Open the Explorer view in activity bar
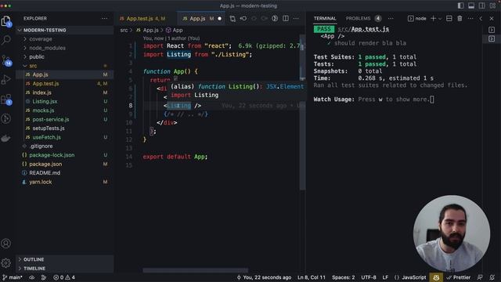This screenshot has width=501, height=282. click(x=6, y=21)
